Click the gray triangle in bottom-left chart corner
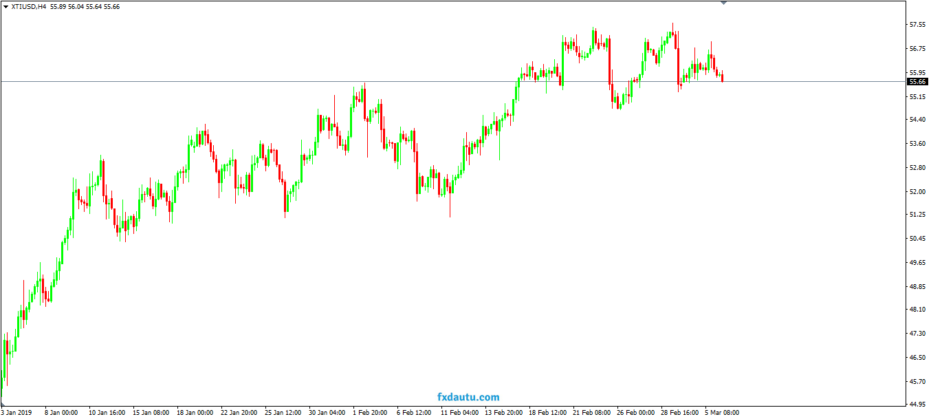The image size is (931, 419). click(2, 404)
